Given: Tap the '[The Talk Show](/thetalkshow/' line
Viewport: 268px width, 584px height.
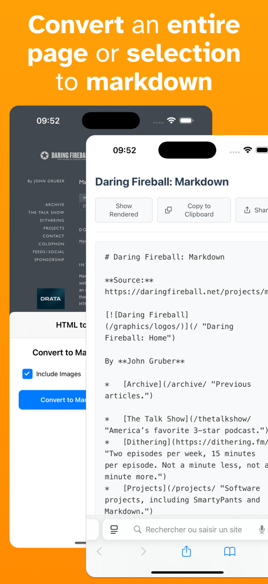Looking at the screenshot, I should pyautogui.click(x=178, y=419).
